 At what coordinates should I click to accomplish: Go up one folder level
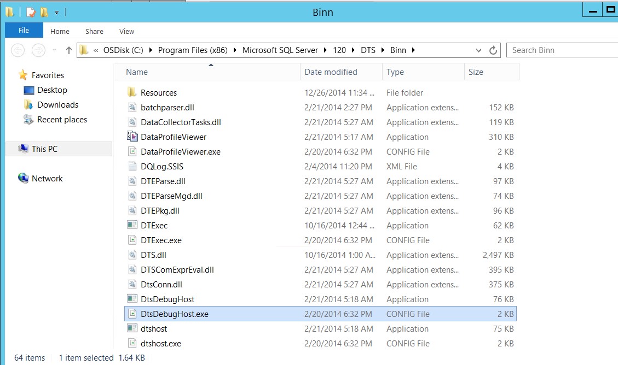(68, 50)
